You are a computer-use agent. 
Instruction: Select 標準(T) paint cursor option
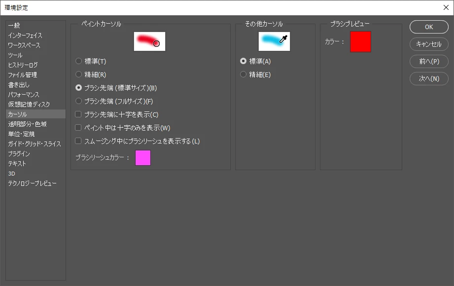click(x=78, y=61)
